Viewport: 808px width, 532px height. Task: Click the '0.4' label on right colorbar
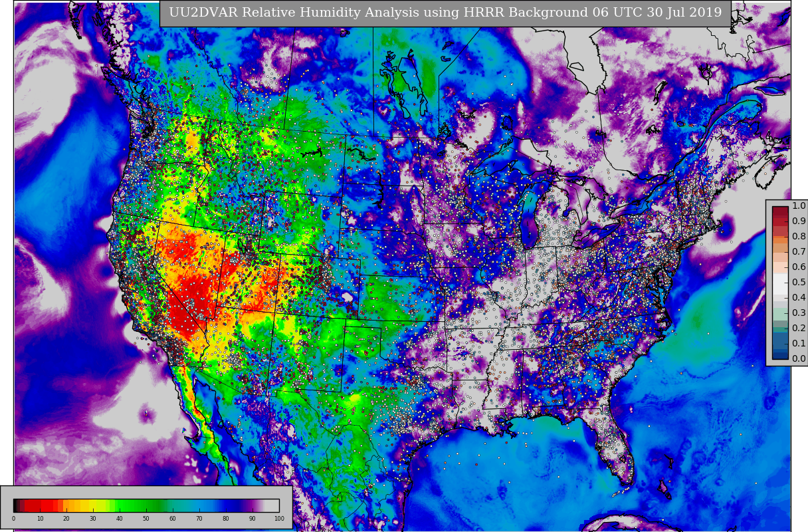(799, 298)
